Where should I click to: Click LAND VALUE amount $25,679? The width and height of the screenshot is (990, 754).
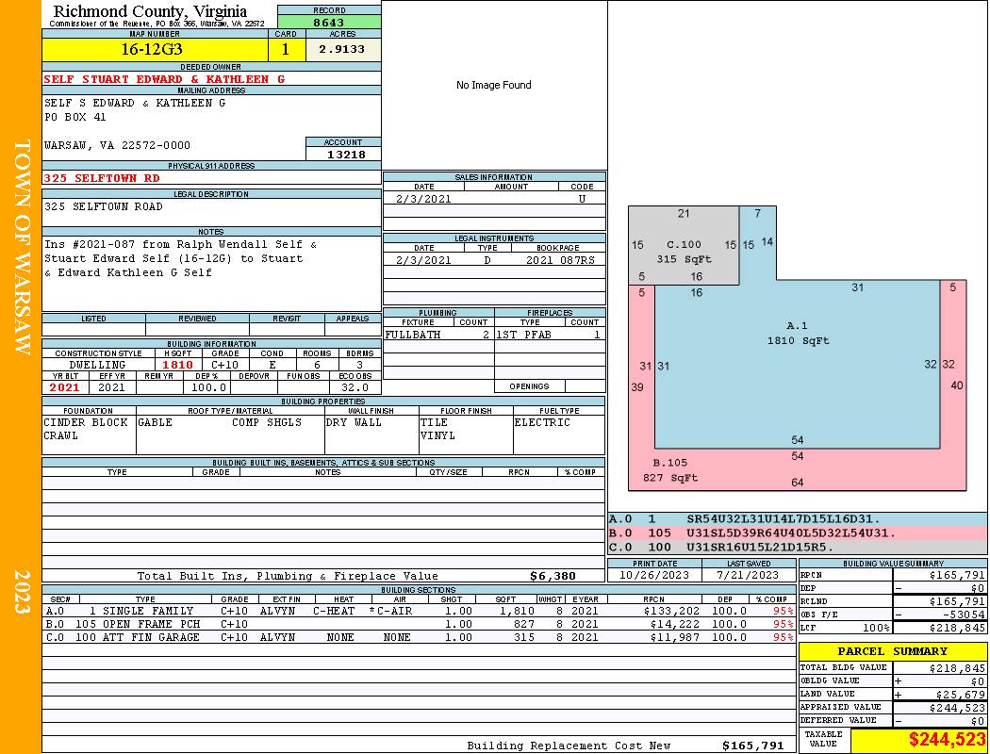coord(961,695)
